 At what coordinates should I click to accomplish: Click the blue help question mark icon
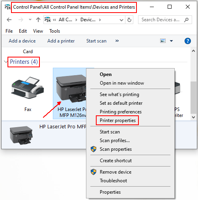pyautogui.click(x=188, y=41)
